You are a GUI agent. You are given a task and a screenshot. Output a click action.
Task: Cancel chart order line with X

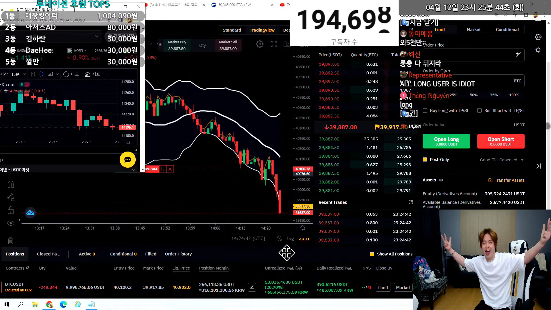pos(170,169)
